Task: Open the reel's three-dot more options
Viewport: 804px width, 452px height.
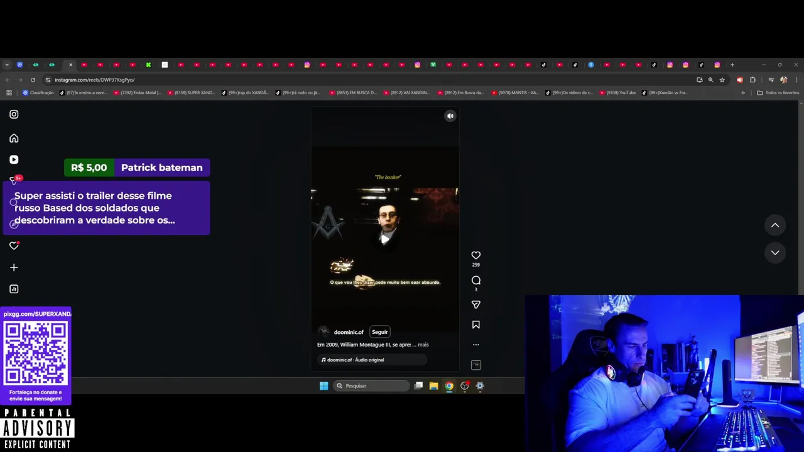Action: 475,345
